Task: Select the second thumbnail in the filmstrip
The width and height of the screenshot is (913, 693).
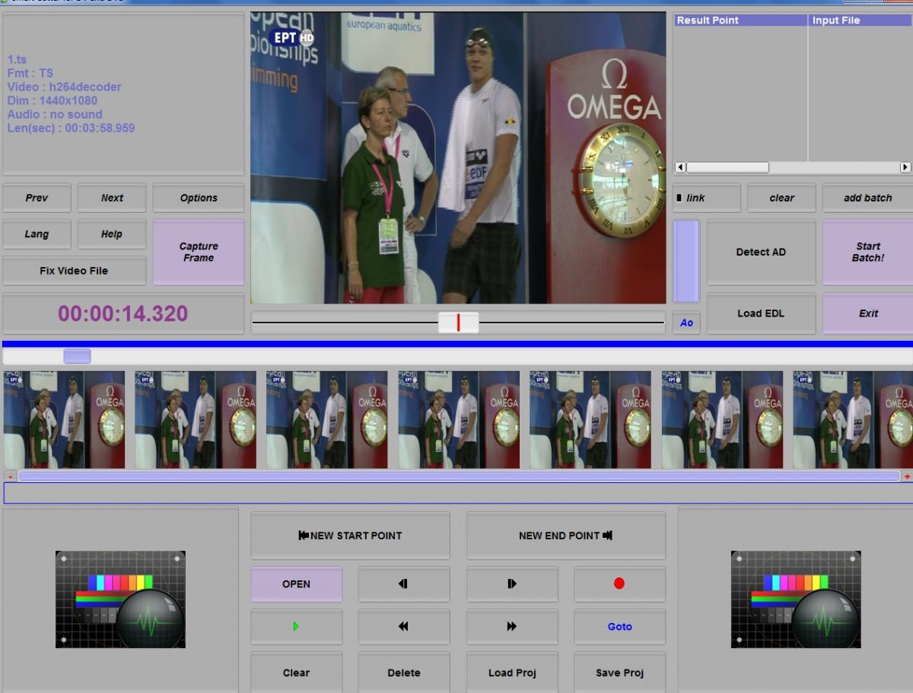Action: click(x=196, y=419)
